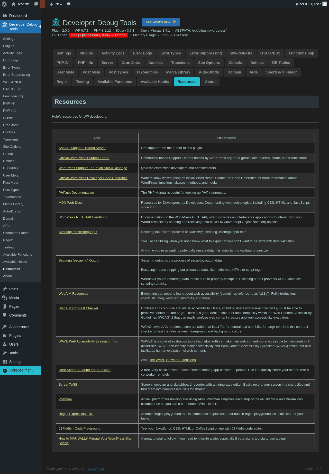The image size is (329, 474).
Task: Open the Regex Expressions 101 link
Action: [76, 414]
